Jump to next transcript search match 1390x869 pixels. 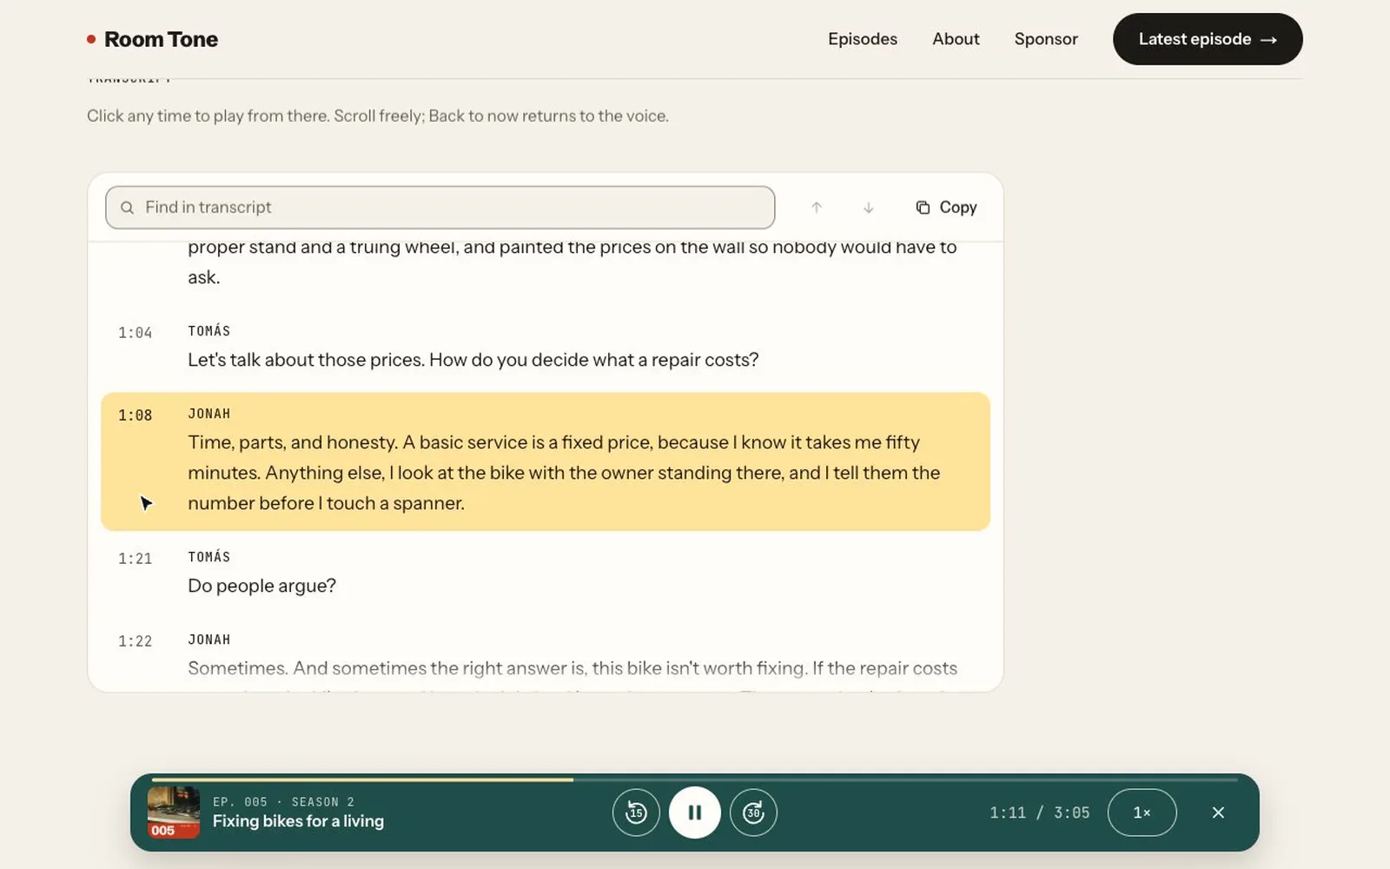(868, 208)
